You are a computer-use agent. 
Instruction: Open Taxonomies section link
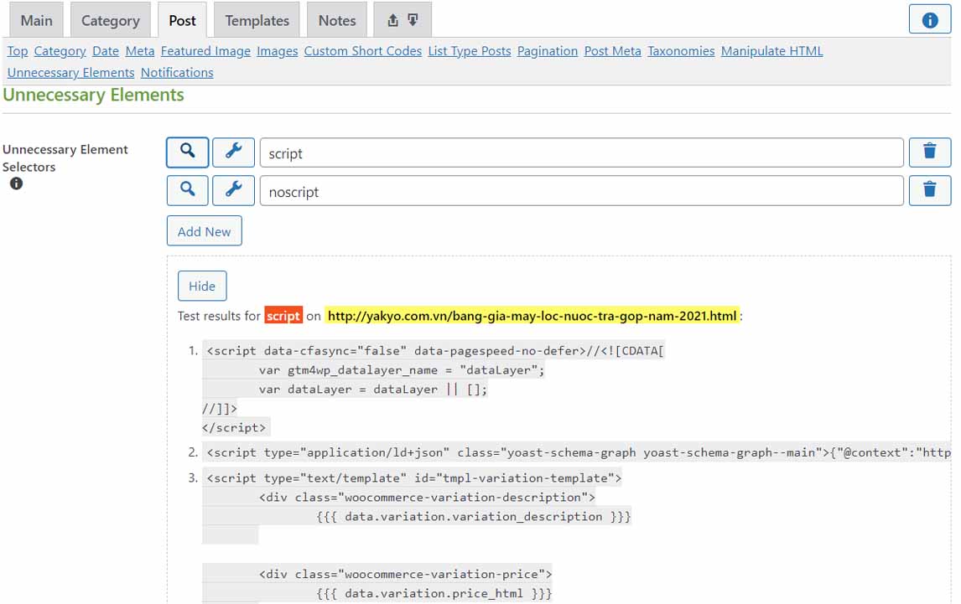pos(681,51)
